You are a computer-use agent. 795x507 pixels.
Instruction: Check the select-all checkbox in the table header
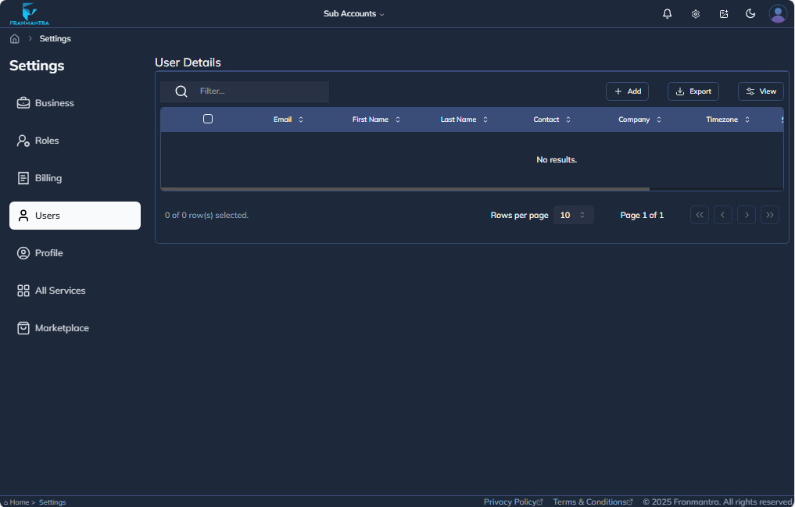(208, 118)
